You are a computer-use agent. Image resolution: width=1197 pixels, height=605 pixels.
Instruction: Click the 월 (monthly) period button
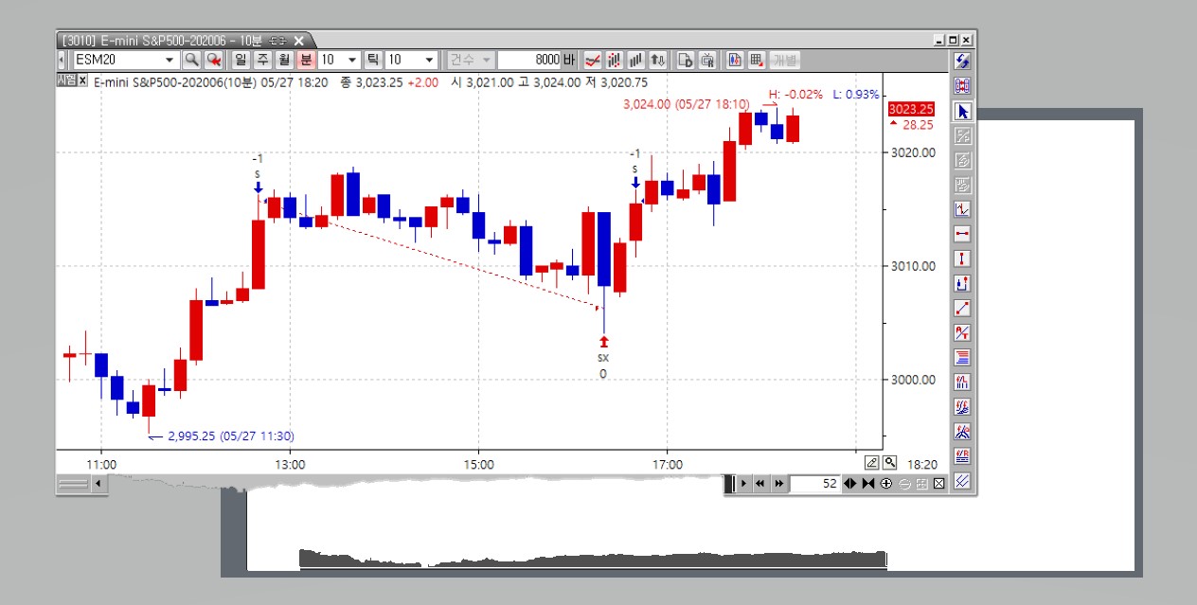click(x=283, y=60)
